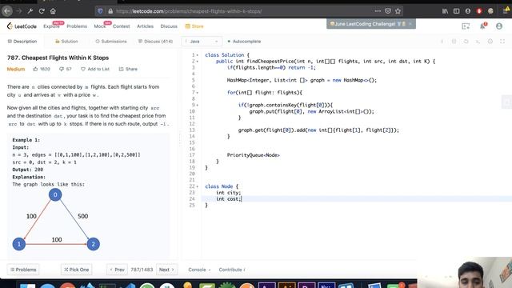Click the 'int cost;' line in editor

pos(228,199)
